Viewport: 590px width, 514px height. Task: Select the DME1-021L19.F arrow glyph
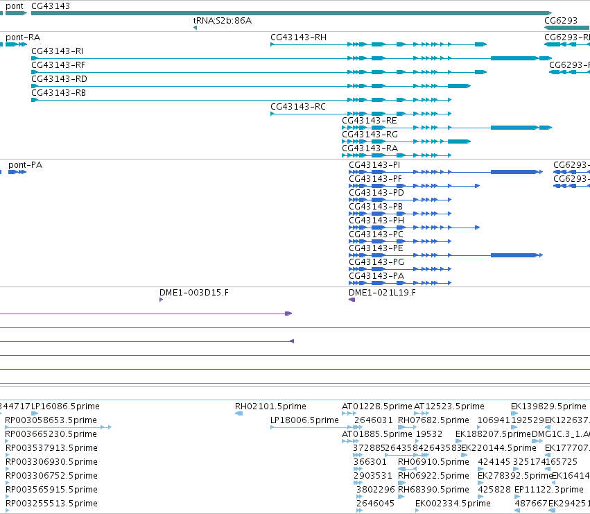(x=352, y=300)
